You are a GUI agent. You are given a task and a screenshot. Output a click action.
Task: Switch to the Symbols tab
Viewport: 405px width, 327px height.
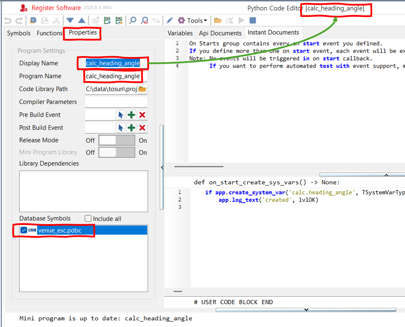click(x=19, y=33)
